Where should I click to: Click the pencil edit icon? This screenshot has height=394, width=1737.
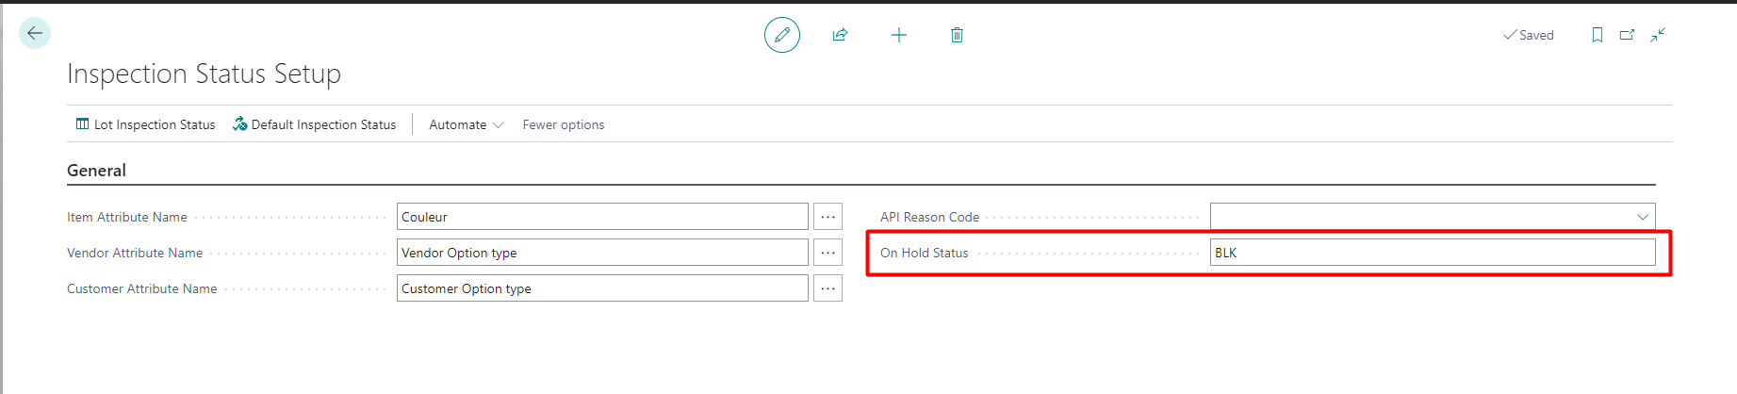[x=782, y=35]
